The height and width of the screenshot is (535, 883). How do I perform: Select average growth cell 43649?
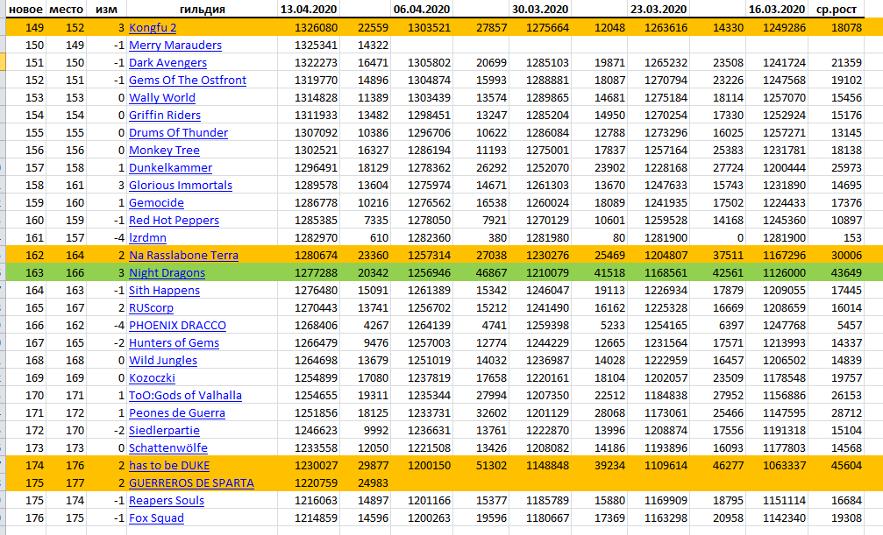[837, 273]
